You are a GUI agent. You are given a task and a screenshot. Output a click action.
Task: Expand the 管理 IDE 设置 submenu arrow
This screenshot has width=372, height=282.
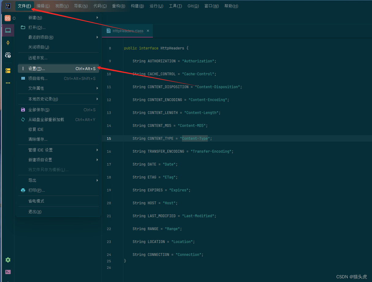tap(97, 150)
